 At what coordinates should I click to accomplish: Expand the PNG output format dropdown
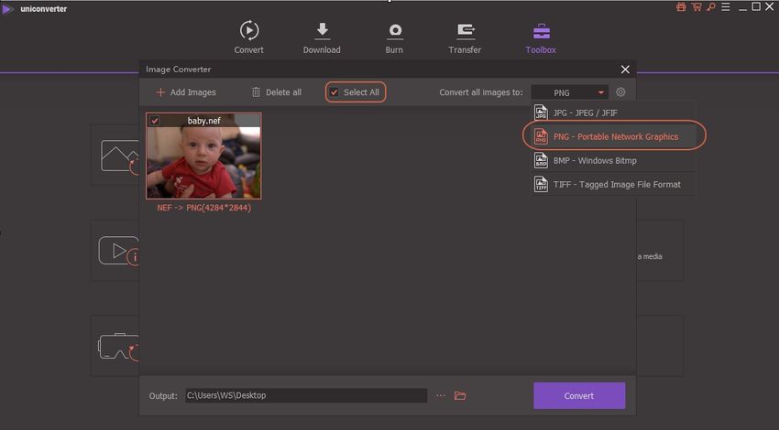coord(569,92)
